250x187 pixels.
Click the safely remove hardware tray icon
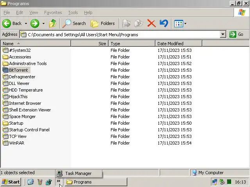pyautogui.click(x=222, y=182)
